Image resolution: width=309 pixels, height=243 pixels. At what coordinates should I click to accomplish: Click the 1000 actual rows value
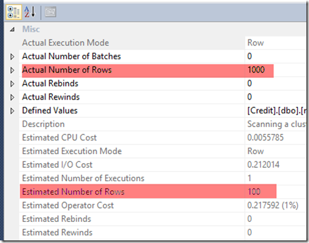coord(256,70)
